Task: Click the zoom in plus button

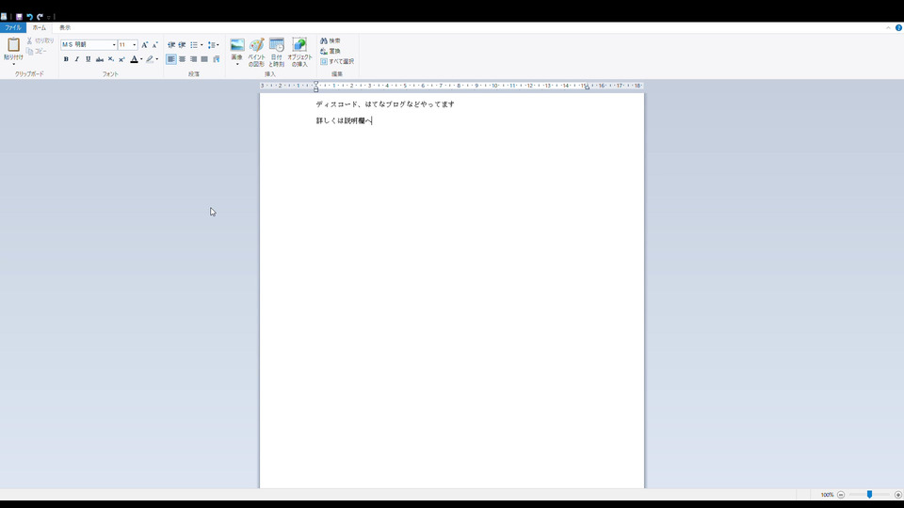Action: pos(897,495)
